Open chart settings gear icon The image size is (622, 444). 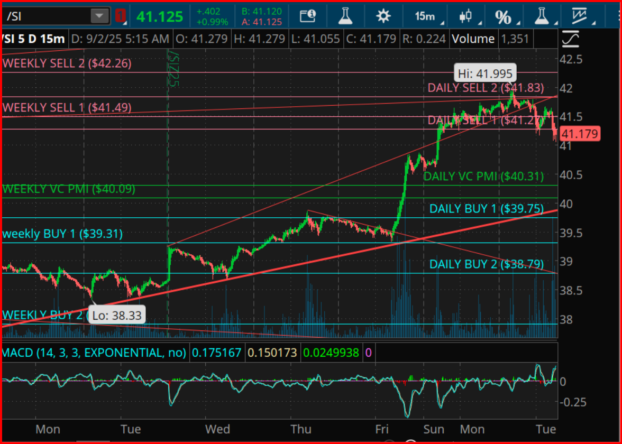383,16
